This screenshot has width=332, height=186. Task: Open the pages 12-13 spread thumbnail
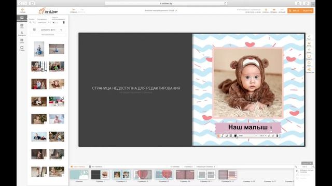(227, 175)
